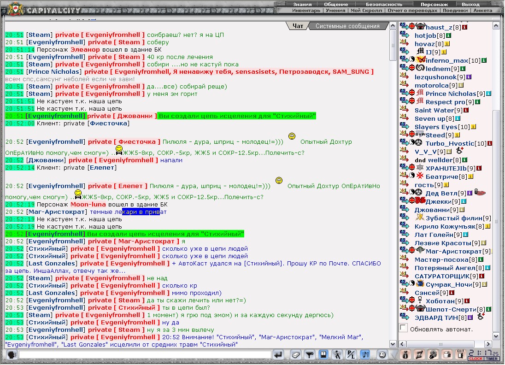Click injury icon next to ЭДВАРД ТИН
505x365 pixels.
(x=481, y=317)
